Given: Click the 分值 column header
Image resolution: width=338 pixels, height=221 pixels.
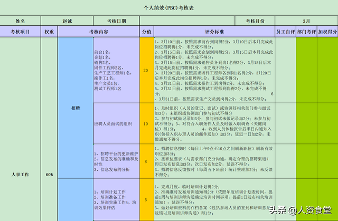Looking at the screenshot, I should click(x=147, y=32).
